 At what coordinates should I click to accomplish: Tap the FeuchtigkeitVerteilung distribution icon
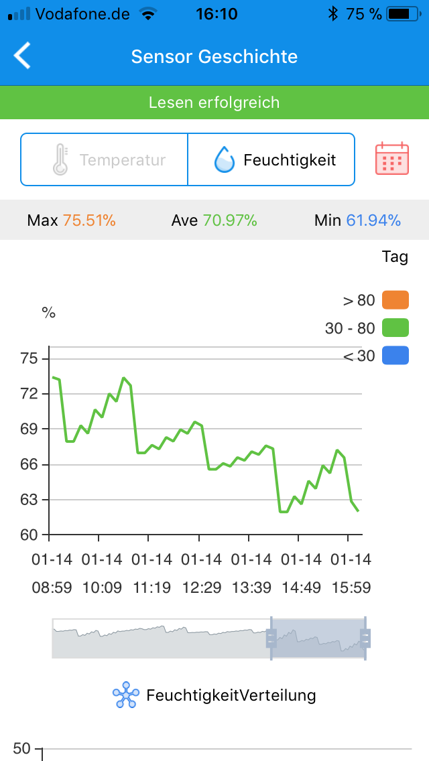tap(125, 695)
